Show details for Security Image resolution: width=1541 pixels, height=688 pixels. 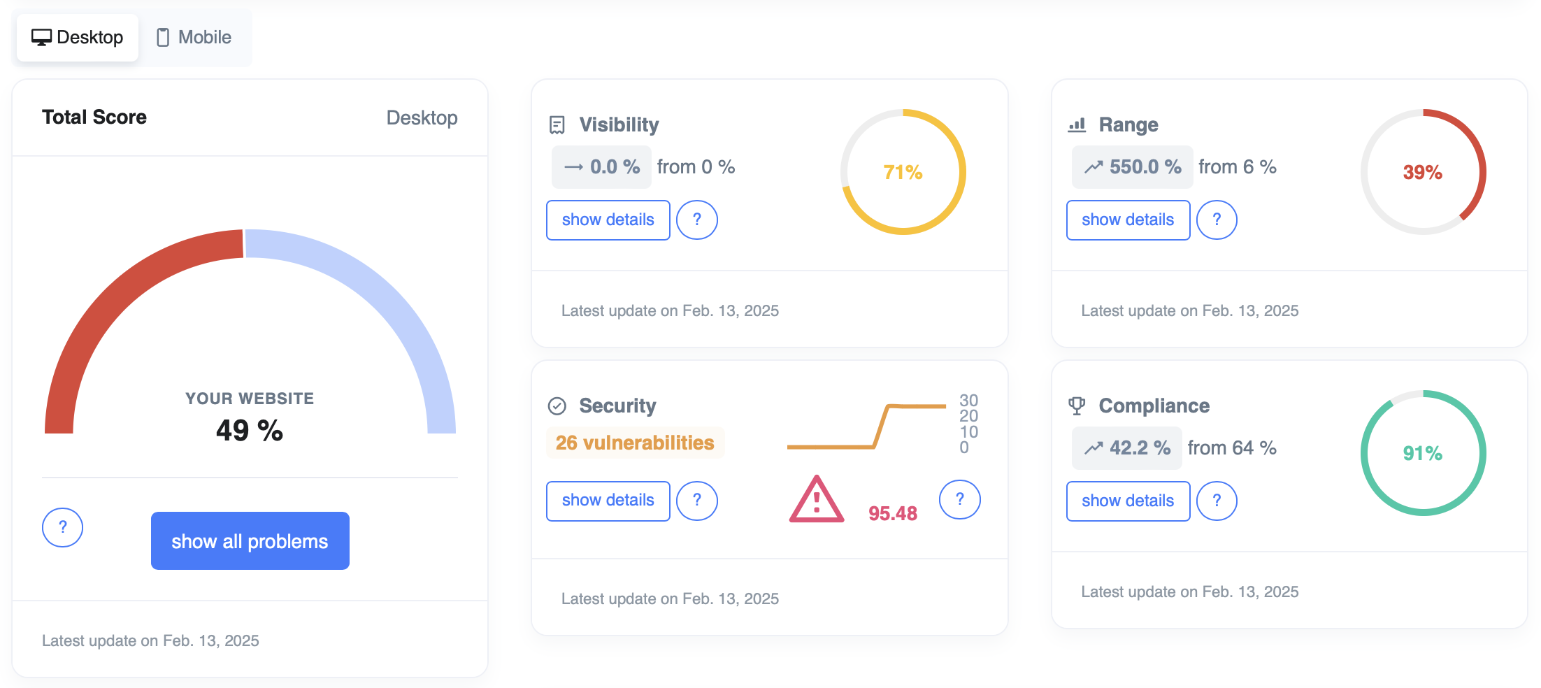(608, 501)
